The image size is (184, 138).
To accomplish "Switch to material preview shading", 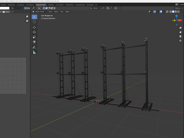I will pyautogui.click(x=176, y=11).
